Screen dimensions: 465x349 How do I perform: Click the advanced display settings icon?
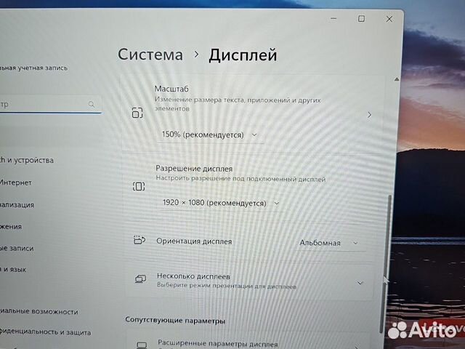pos(142,345)
